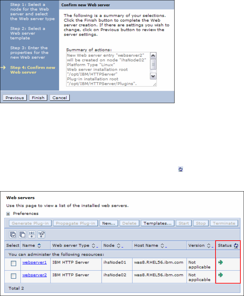Click New... to add web server

[x=109, y=223]
